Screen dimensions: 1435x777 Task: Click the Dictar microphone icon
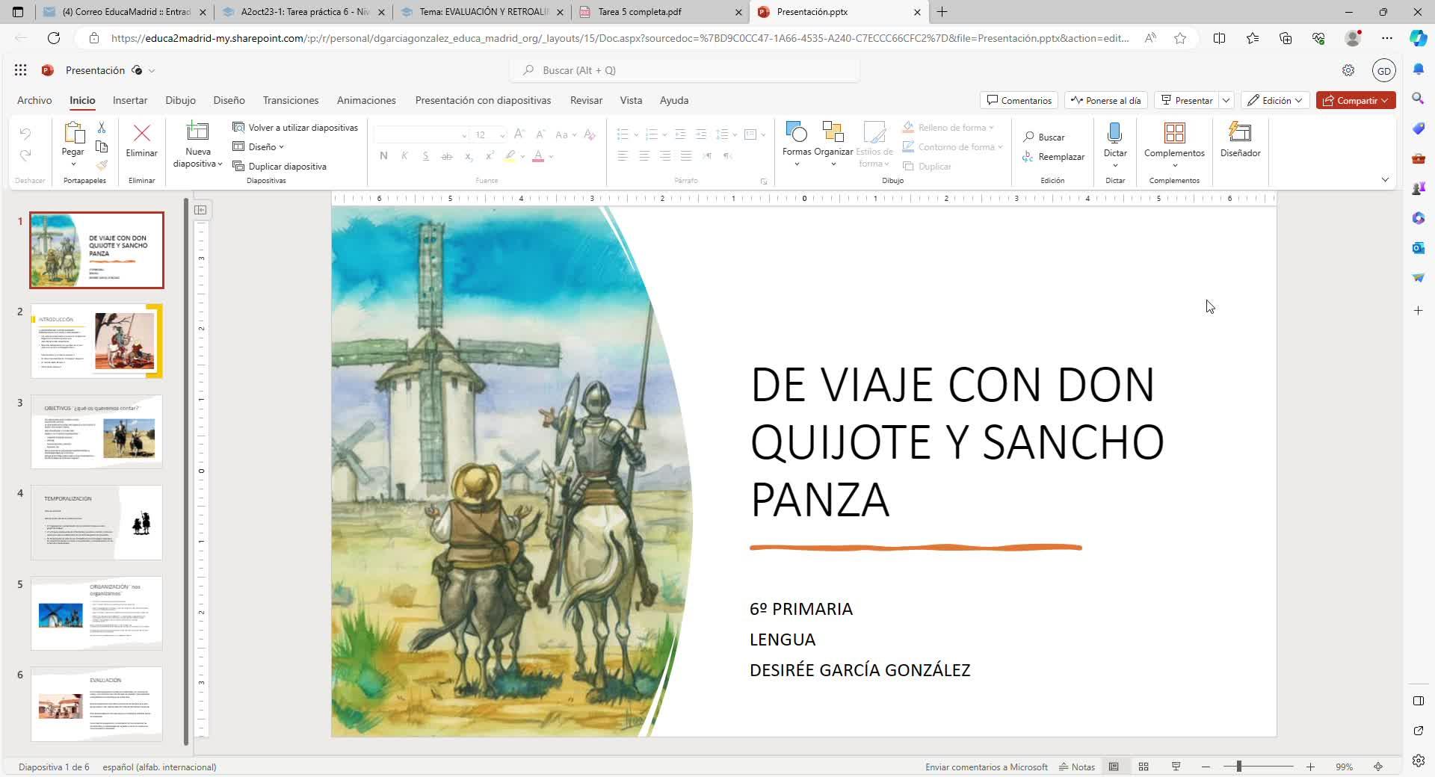click(1114, 134)
